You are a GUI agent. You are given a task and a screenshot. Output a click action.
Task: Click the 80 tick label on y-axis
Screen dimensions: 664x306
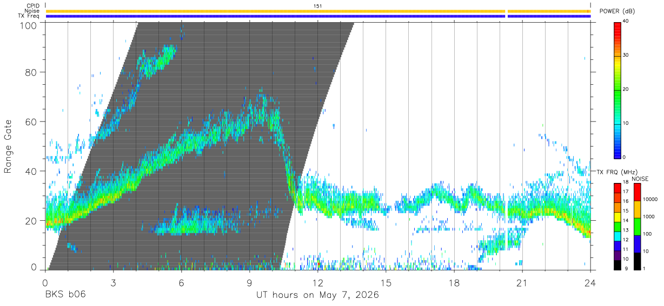pyautogui.click(x=30, y=73)
